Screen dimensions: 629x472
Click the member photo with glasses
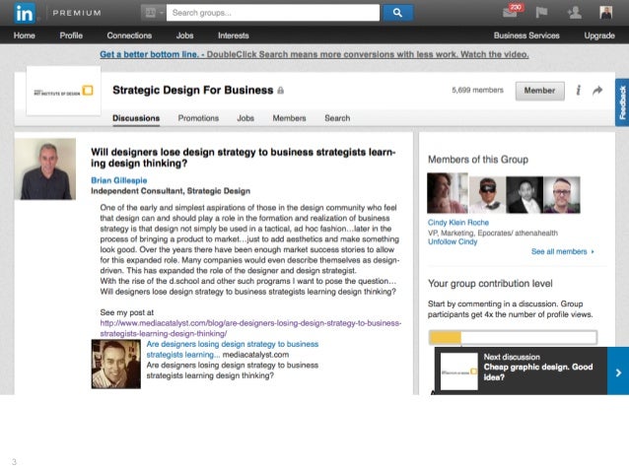(x=562, y=195)
